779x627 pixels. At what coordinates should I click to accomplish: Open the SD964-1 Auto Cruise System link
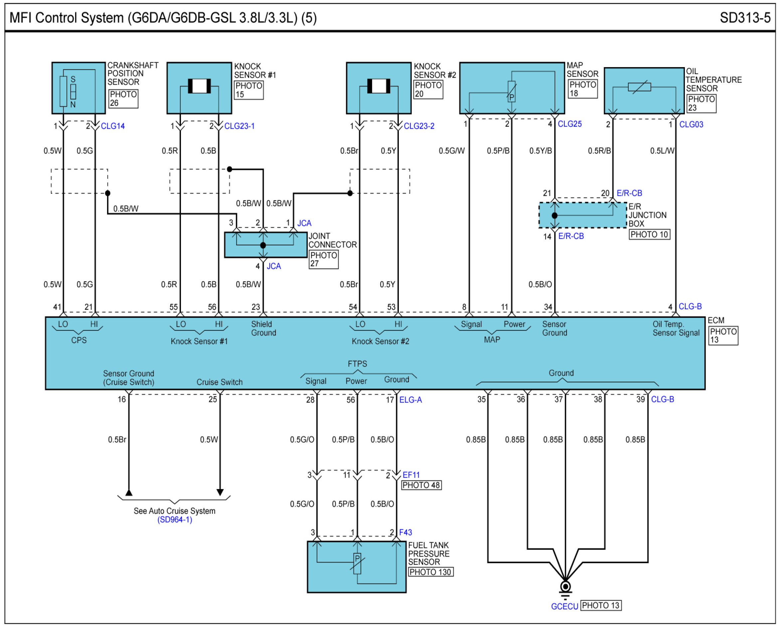point(175,520)
